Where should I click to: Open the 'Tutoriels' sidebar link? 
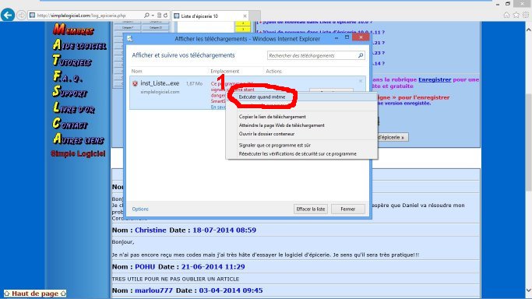pyautogui.click(x=72, y=60)
